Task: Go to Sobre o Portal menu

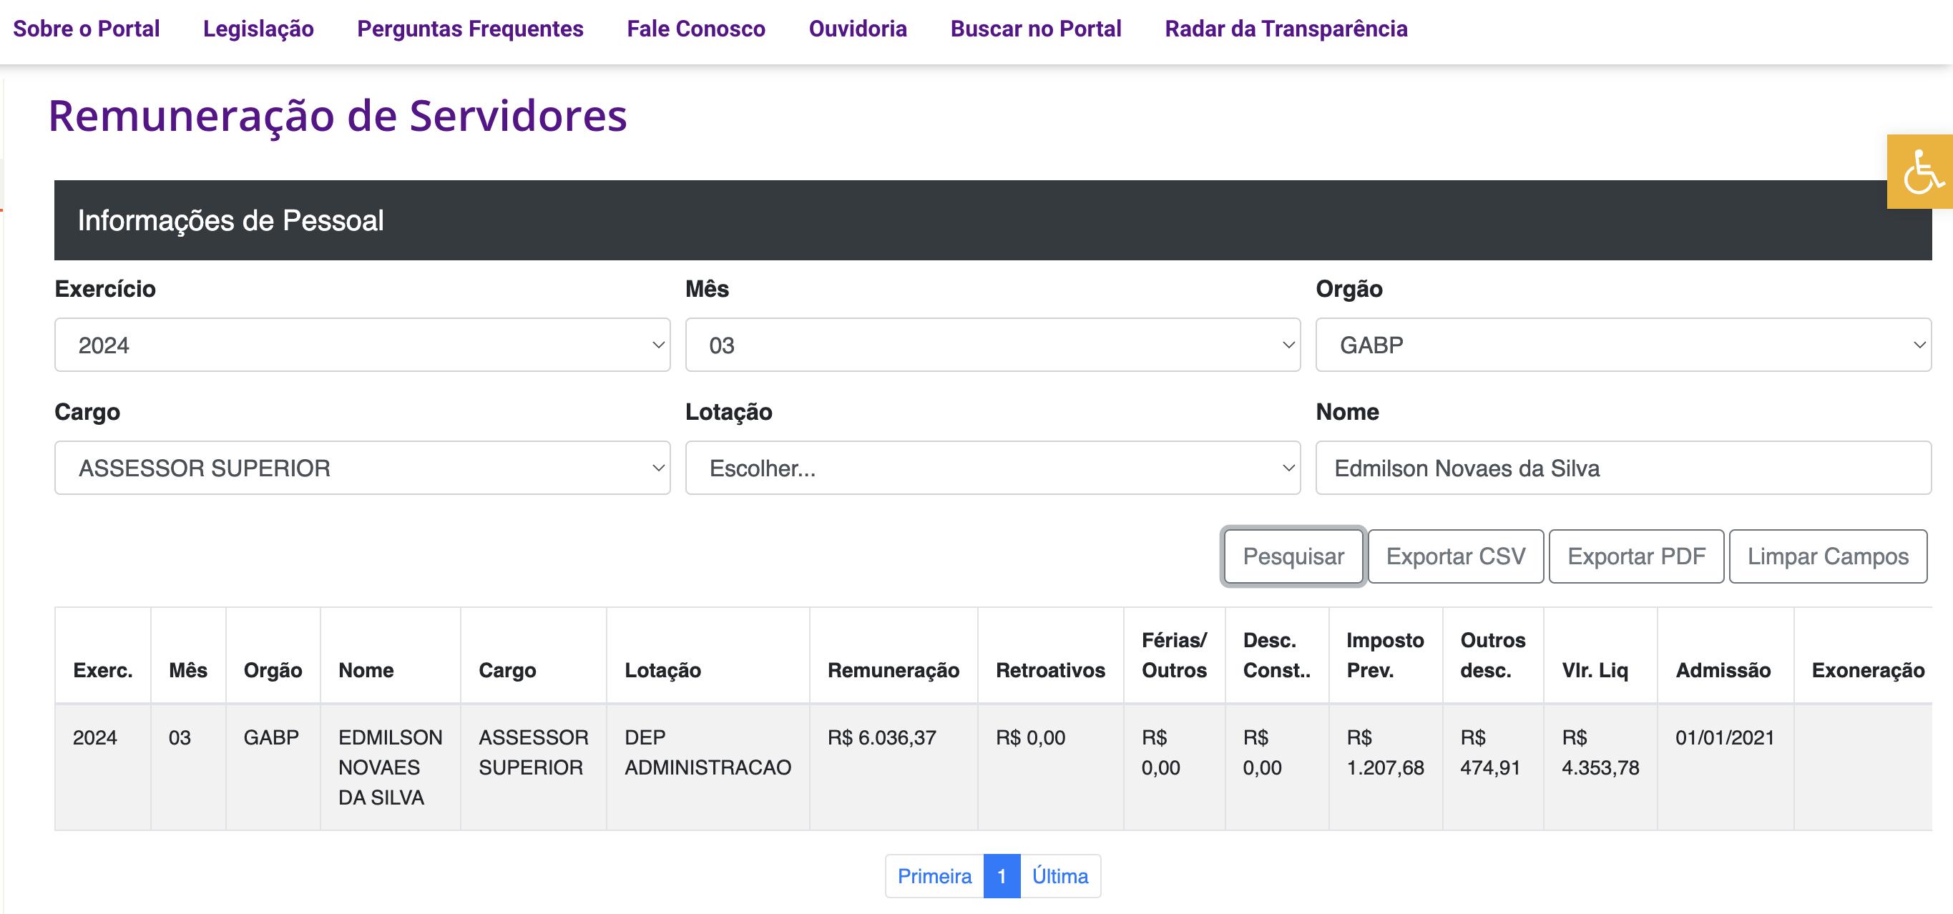Action: (87, 29)
